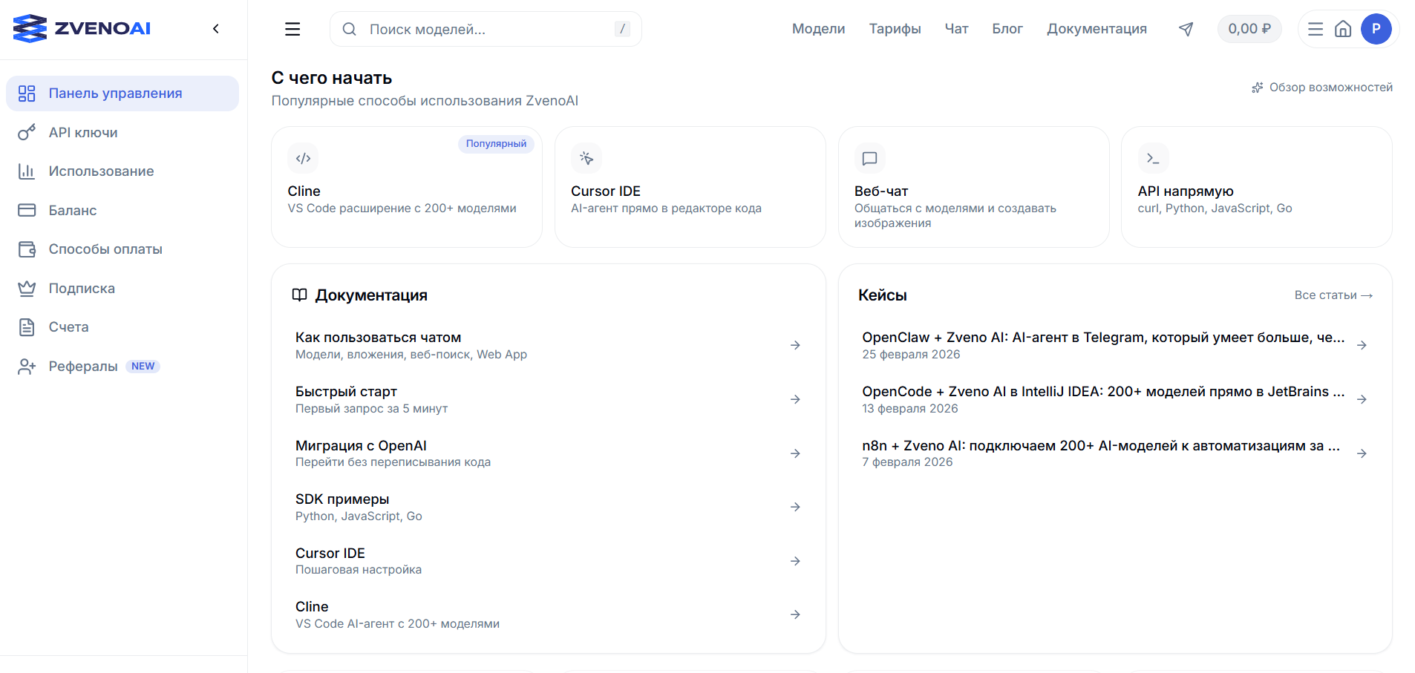
Task: Click the key icon for API ключи
Action: click(27, 133)
